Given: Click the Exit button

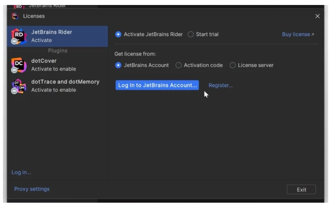Looking at the screenshot, I should [x=301, y=189].
